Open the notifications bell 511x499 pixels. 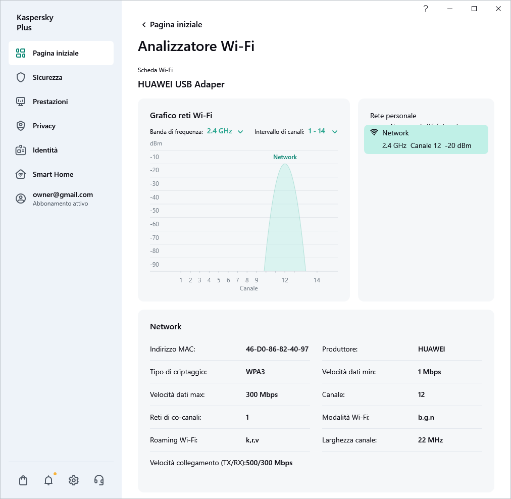pyautogui.click(x=48, y=480)
